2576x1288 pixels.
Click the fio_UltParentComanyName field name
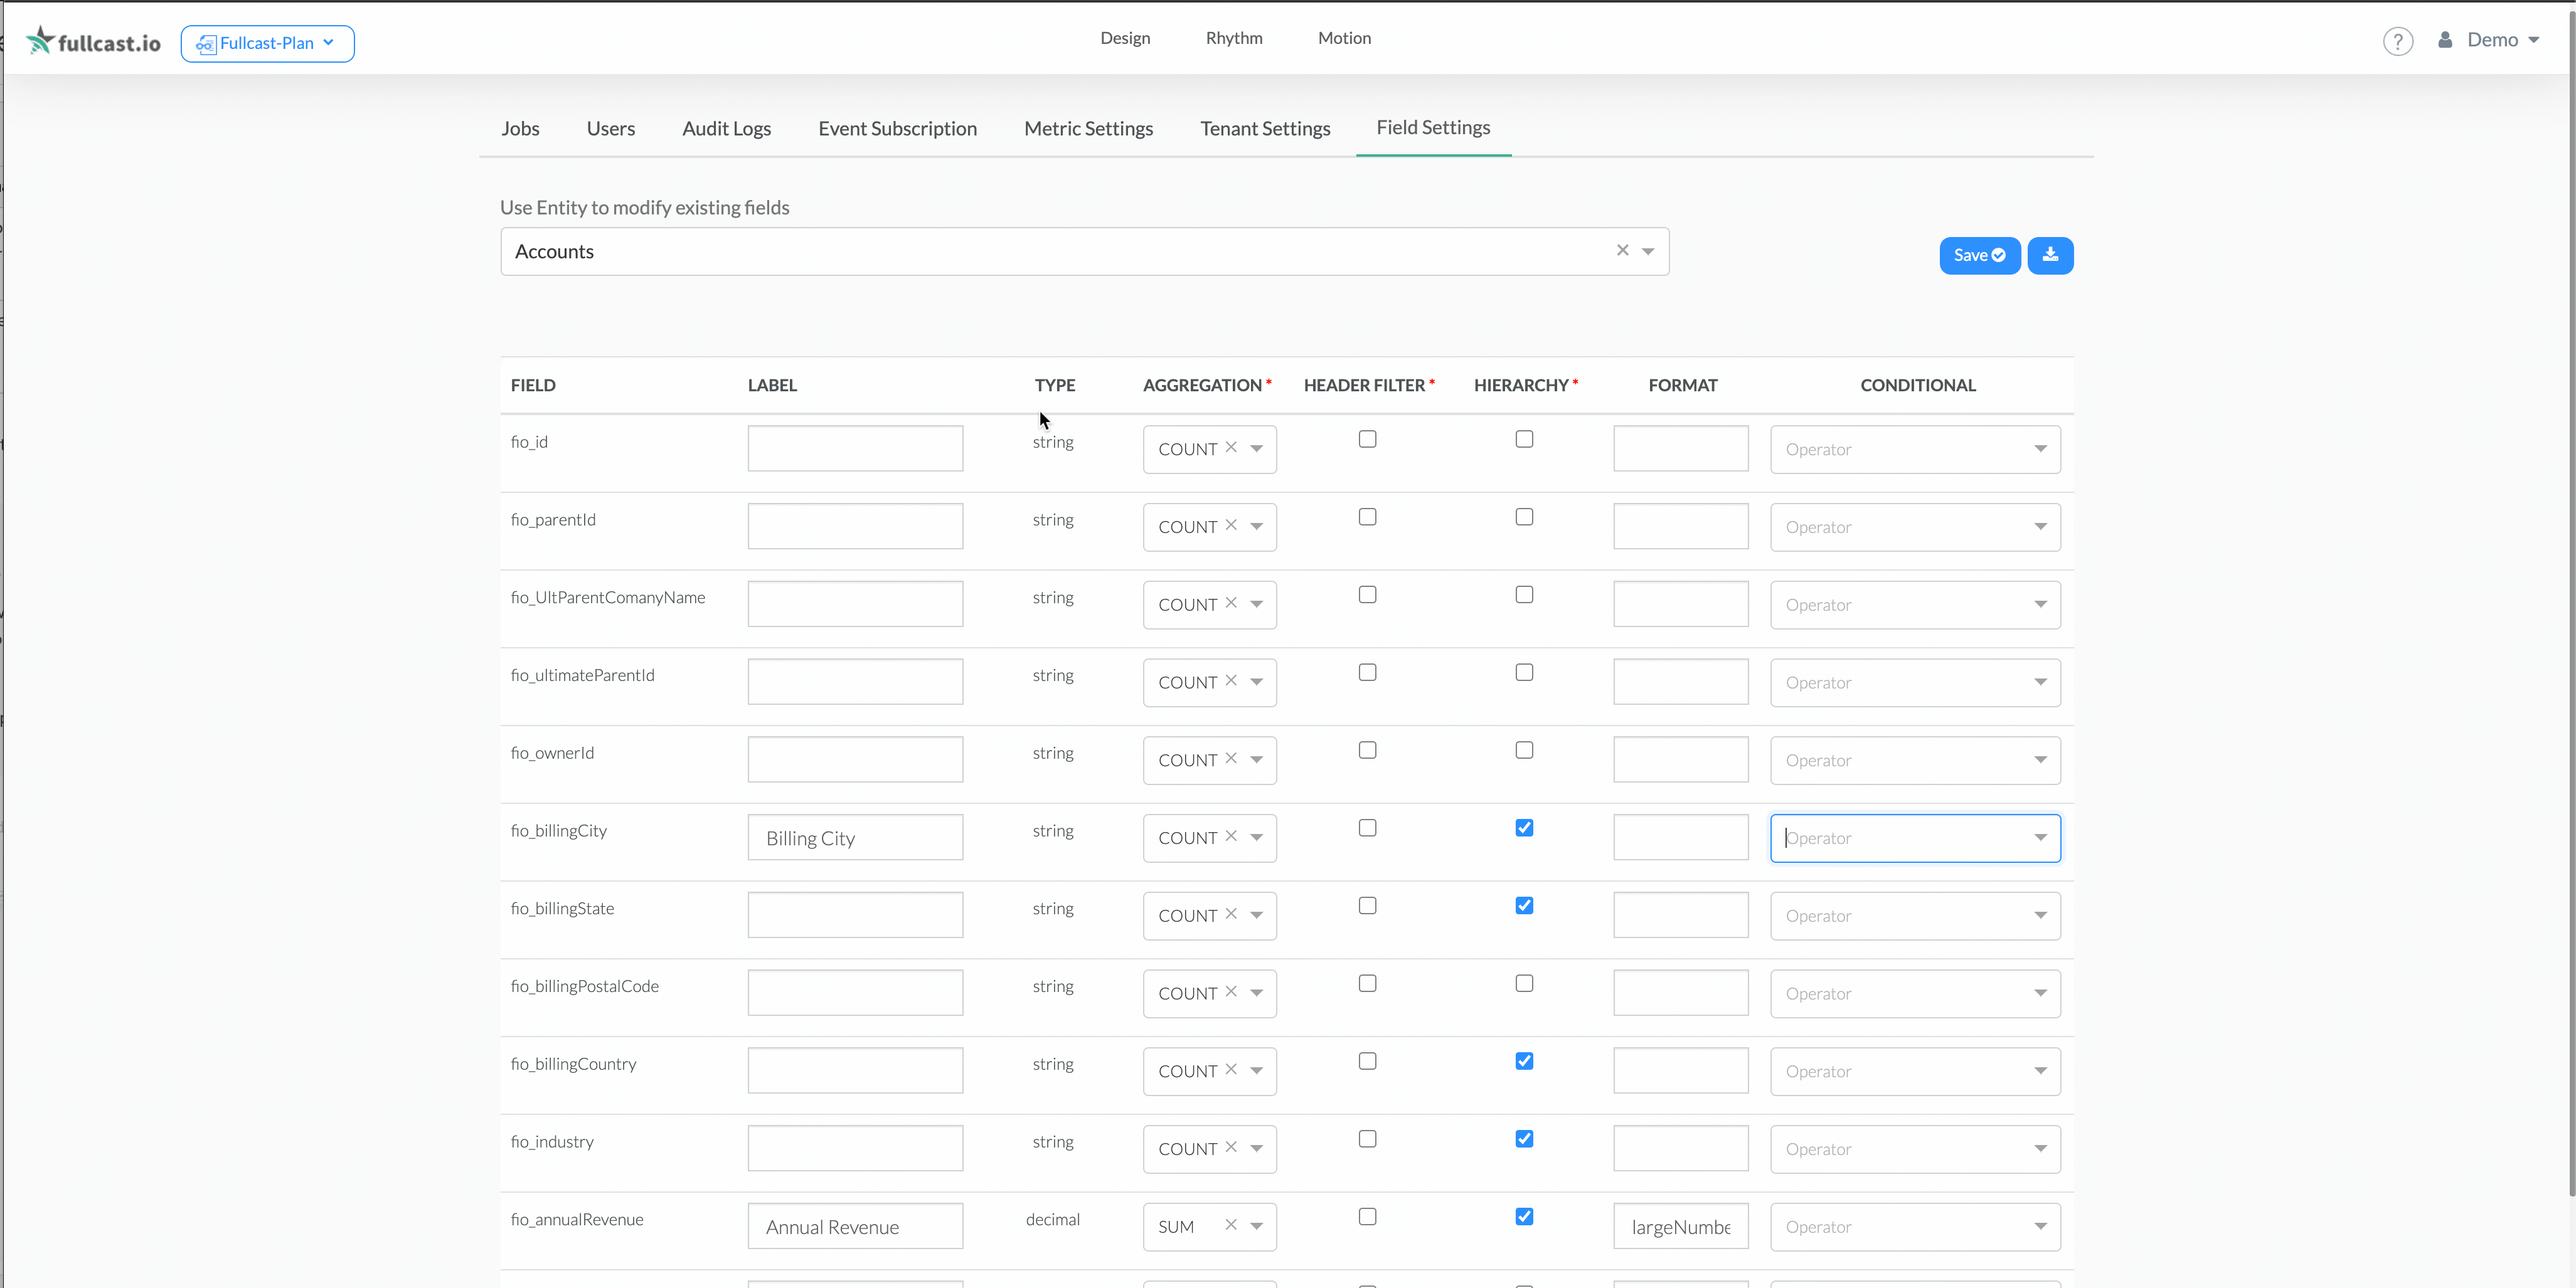[x=608, y=598]
